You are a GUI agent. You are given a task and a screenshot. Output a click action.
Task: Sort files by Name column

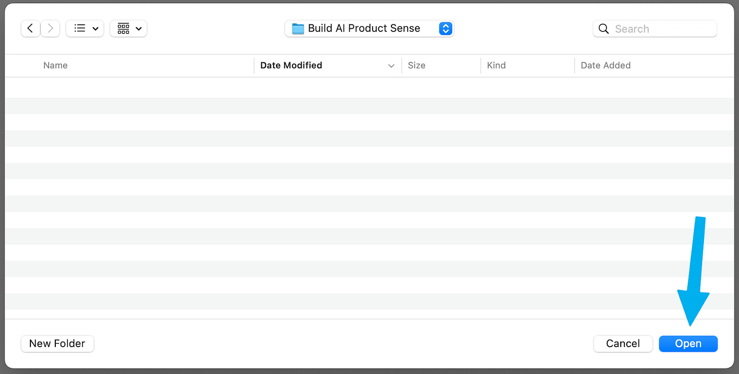point(55,65)
